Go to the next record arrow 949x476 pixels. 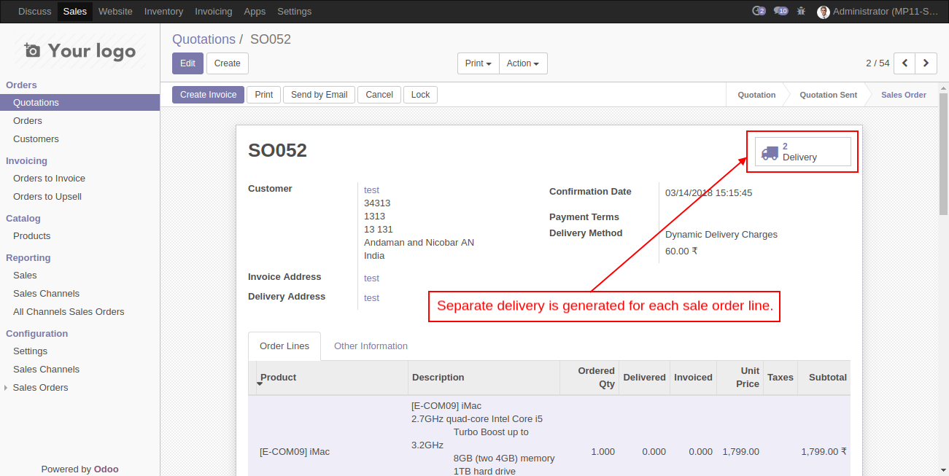coord(926,63)
